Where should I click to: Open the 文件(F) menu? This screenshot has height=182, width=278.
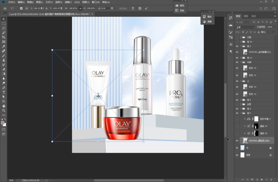tap(12, 2)
